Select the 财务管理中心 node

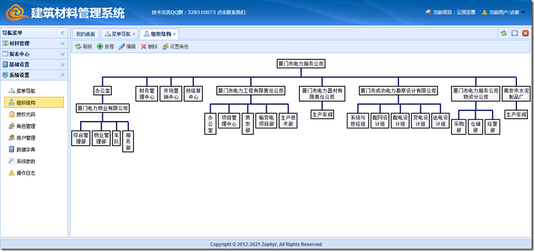tap(147, 94)
